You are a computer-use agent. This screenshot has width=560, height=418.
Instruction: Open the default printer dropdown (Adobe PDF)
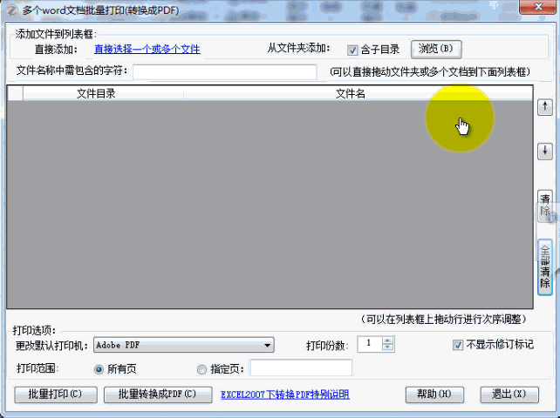267,346
